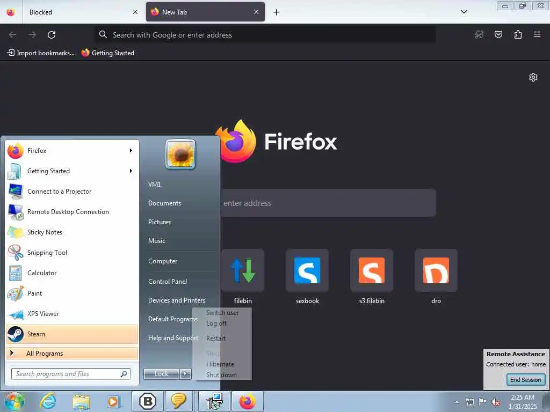The image size is (550, 412).
Task: Open Computer from Start menu
Action: point(163,261)
